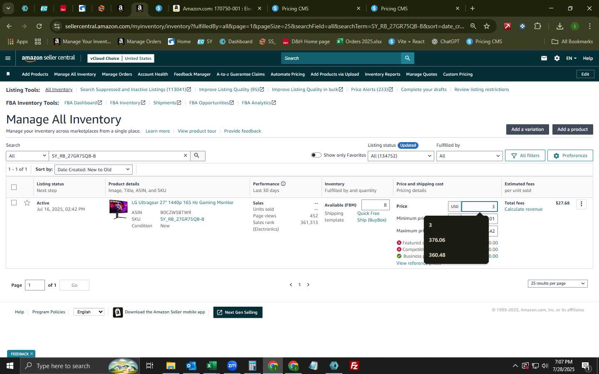
Task: Click the bookmark flag icon in nav bar
Action: 8,74
